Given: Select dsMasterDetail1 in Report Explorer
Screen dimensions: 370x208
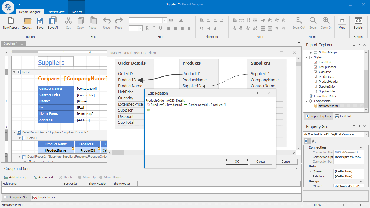Looking at the screenshot, I should (329, 106).
